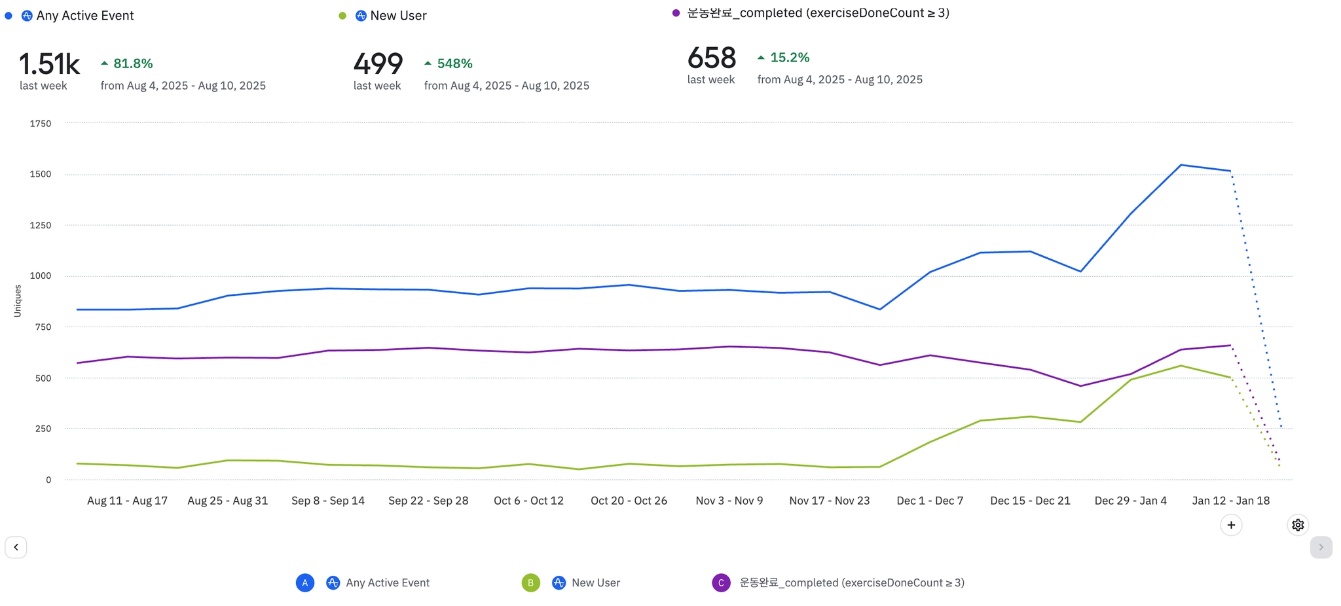Click the purple C series badge
Screen dimensions: 1341x606
tap(721, 582)
